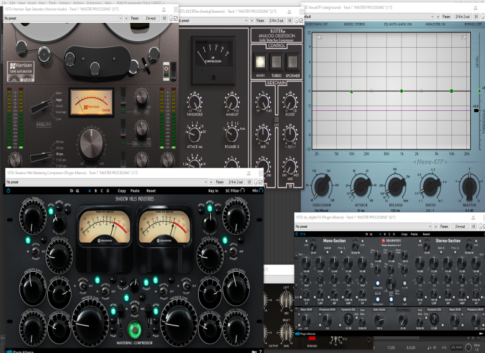Click the Harrison Tape Saturator logo badge
The image size is (485, 353).
click(x=20, y=71)
